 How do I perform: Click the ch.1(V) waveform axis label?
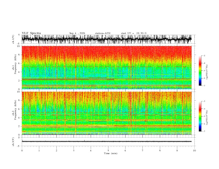pyautogui.click(x=13, y=39)
